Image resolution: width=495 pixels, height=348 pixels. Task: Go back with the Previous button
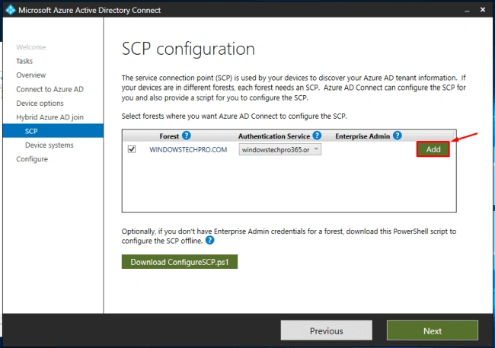327,330
